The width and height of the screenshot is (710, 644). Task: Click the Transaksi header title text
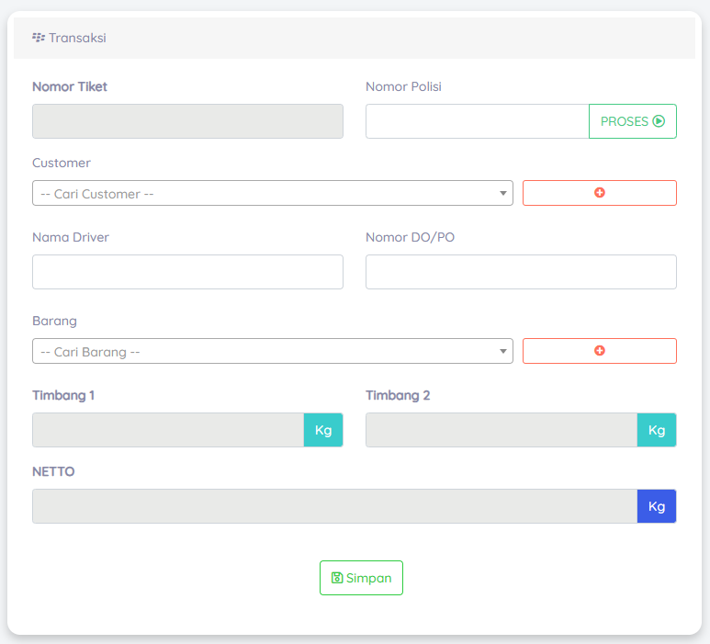click(x=77, y=38)
